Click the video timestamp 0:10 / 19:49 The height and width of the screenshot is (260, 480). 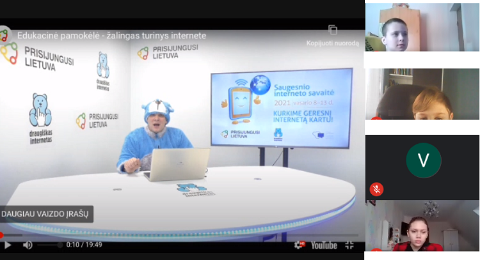84,245
